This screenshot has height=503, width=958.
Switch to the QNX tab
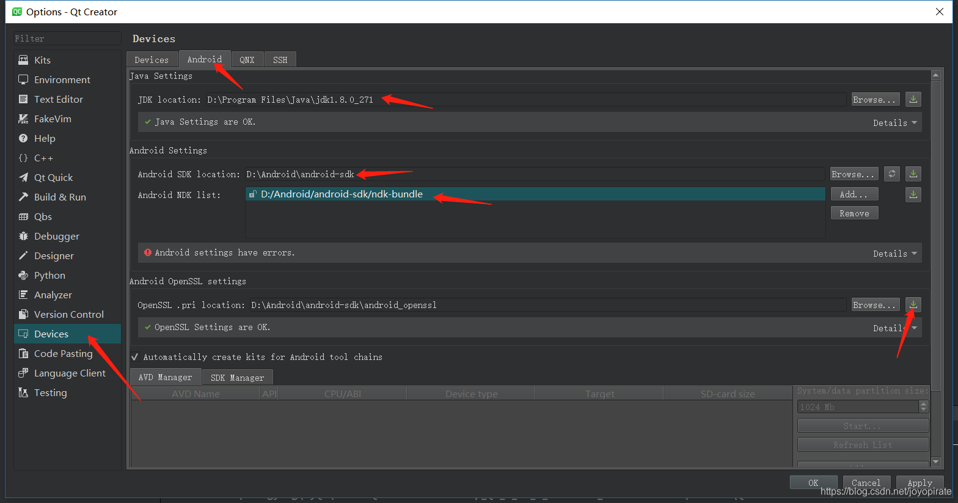click(x=247, y=59)
